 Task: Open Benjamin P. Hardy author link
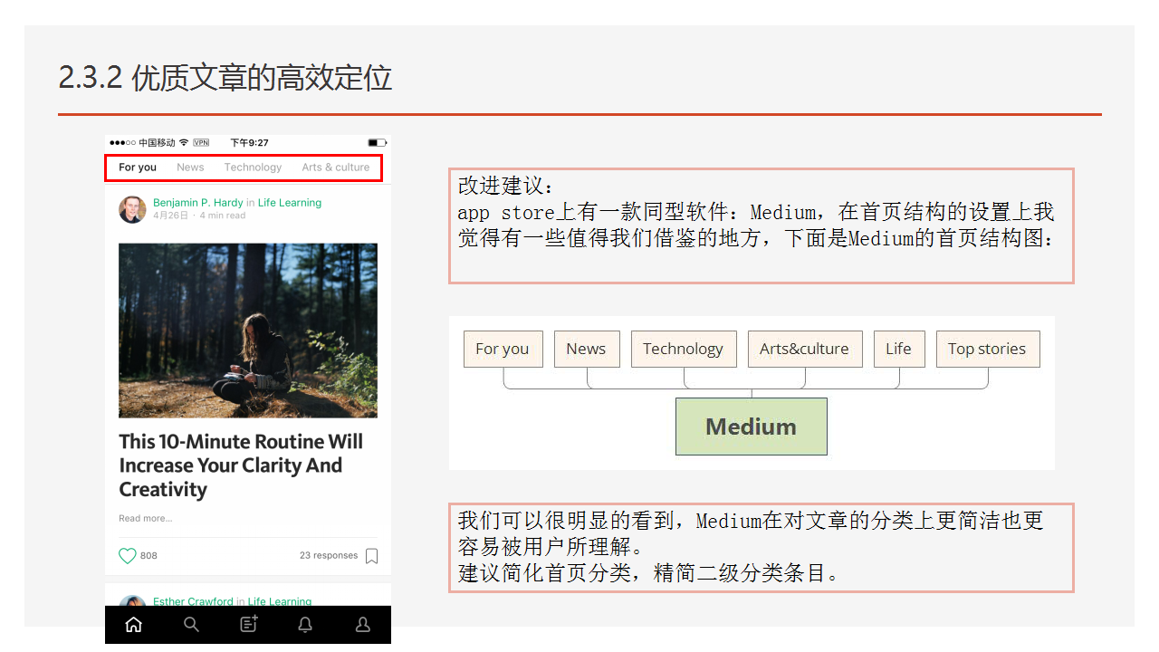point(198,203)
